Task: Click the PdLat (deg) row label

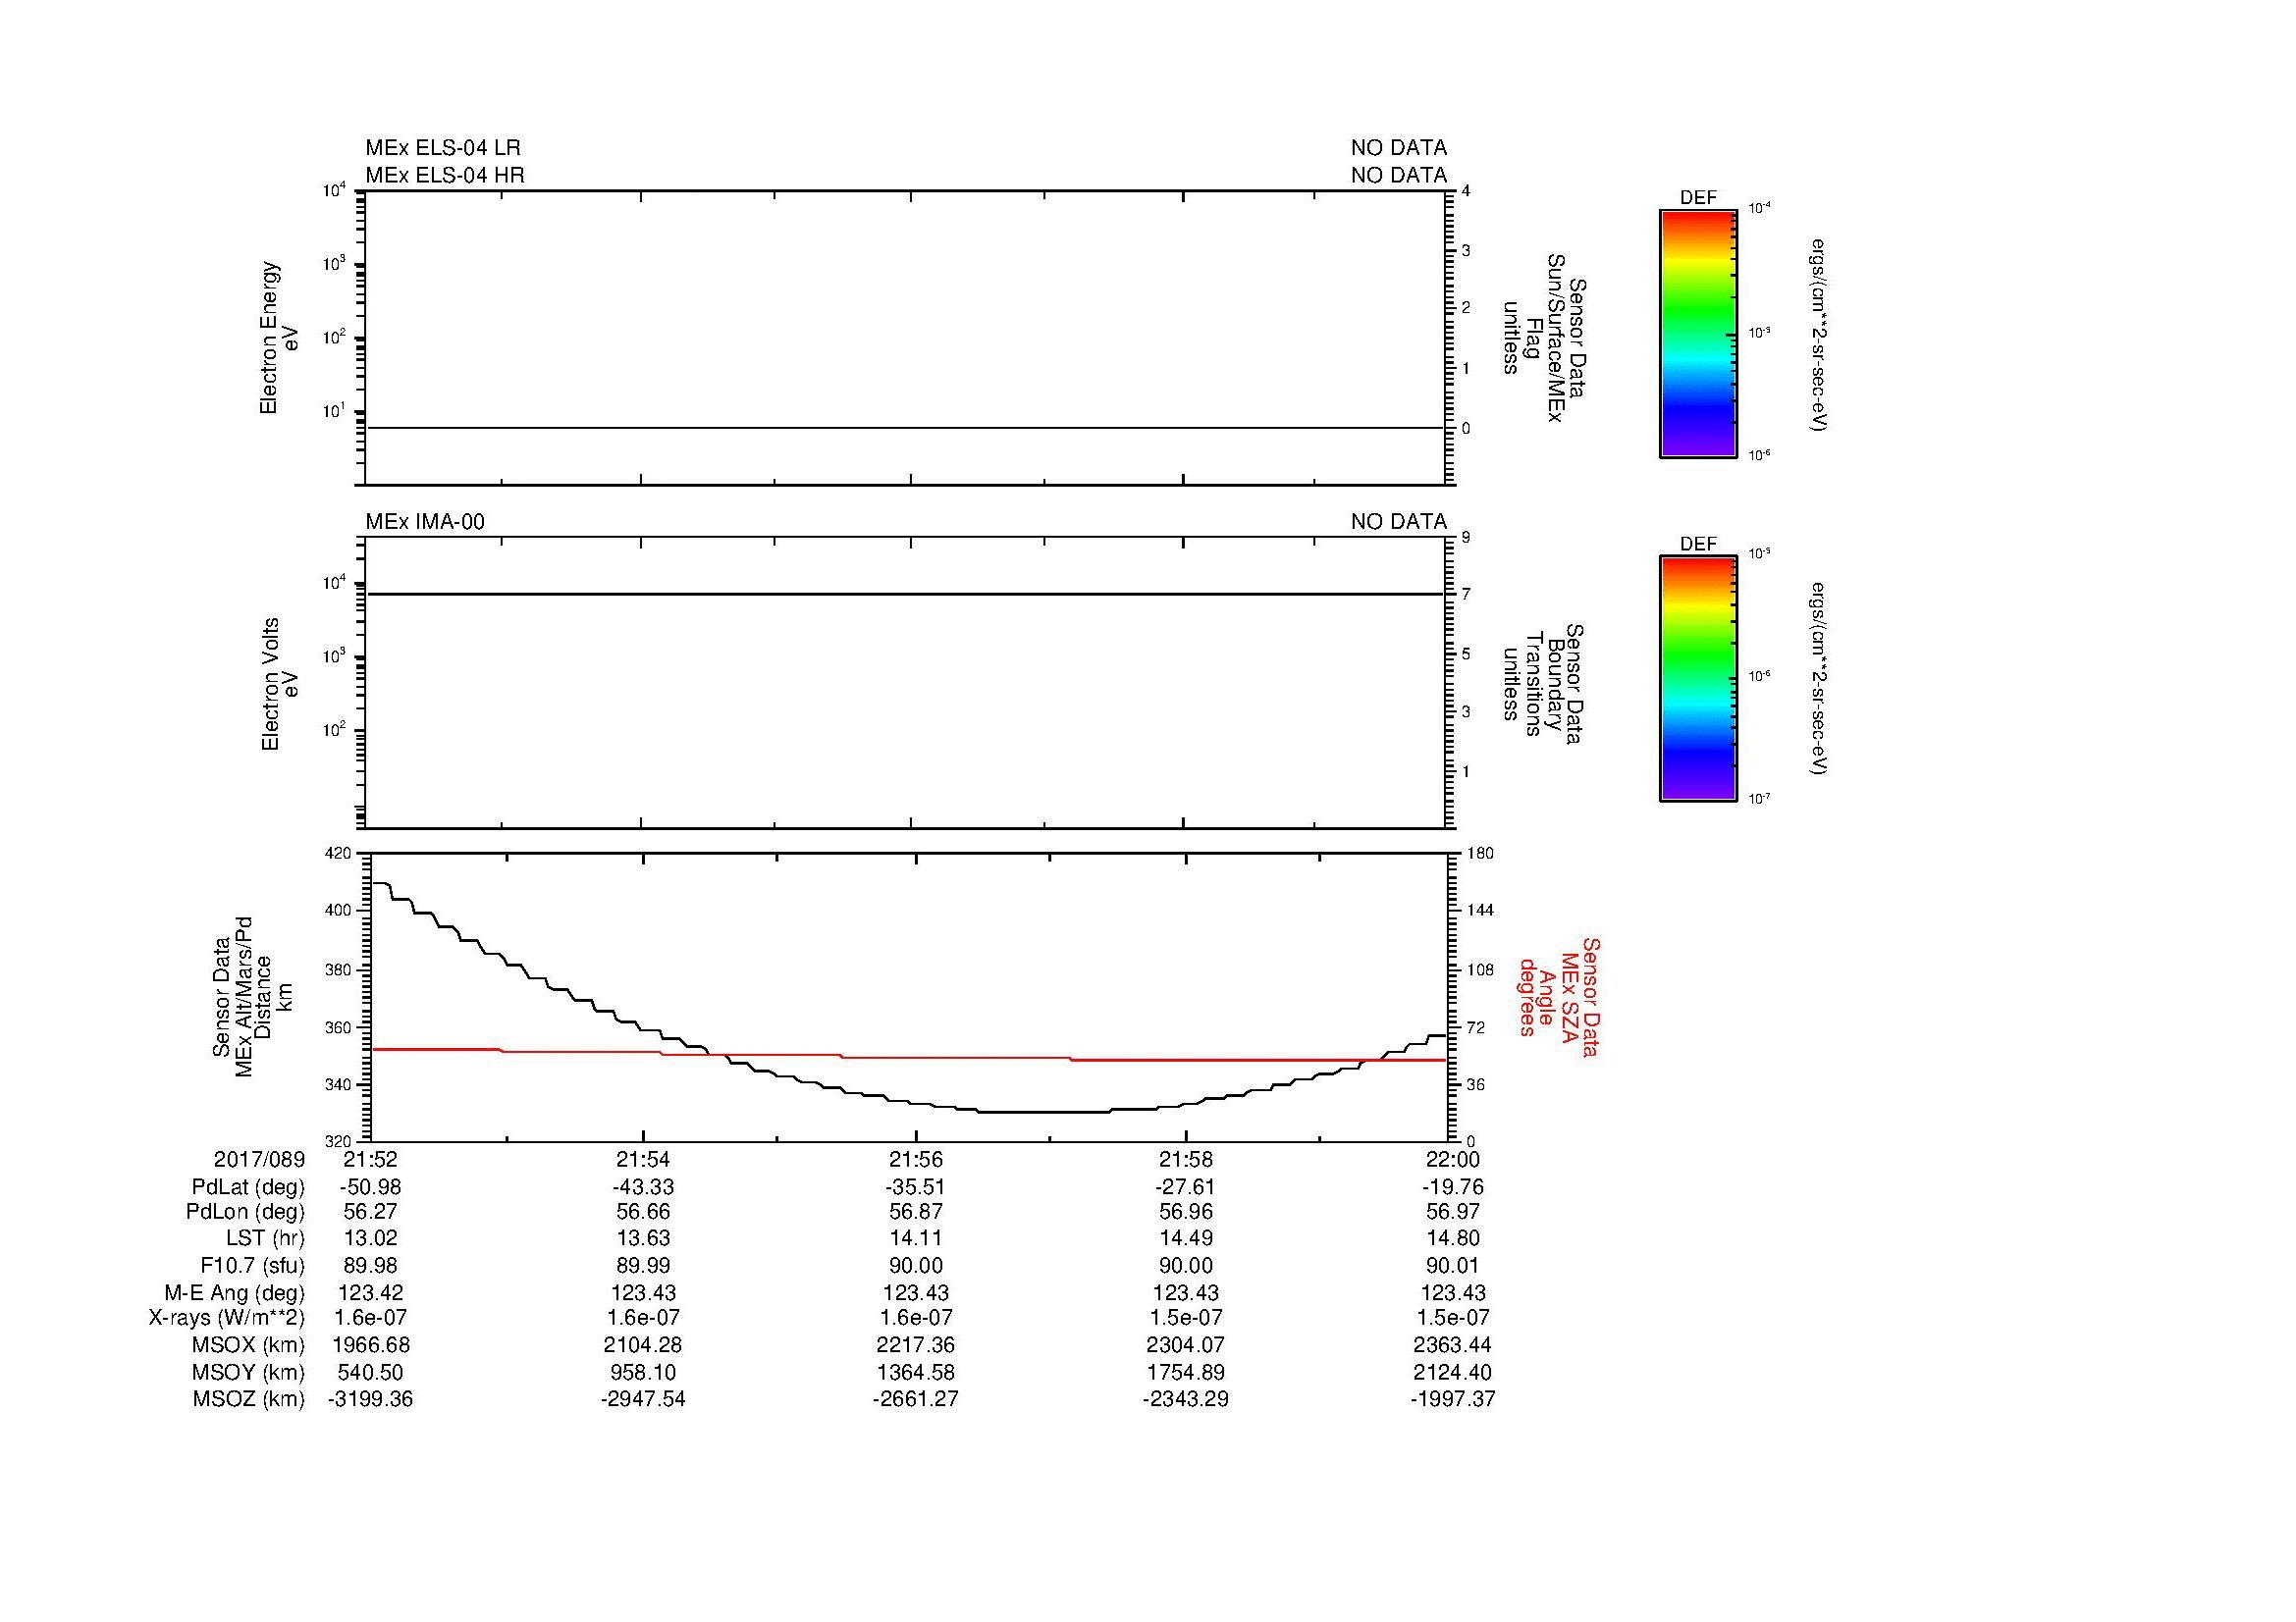Action: pos(248,1187)
